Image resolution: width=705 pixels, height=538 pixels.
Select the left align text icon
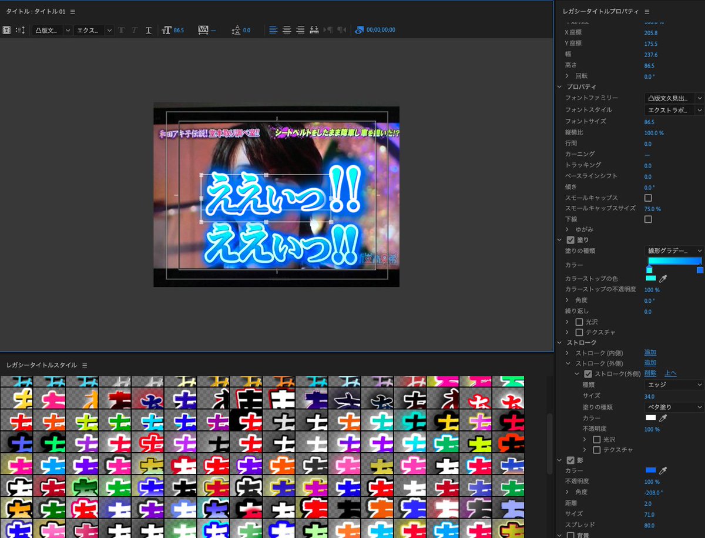(x=273, y=30)
